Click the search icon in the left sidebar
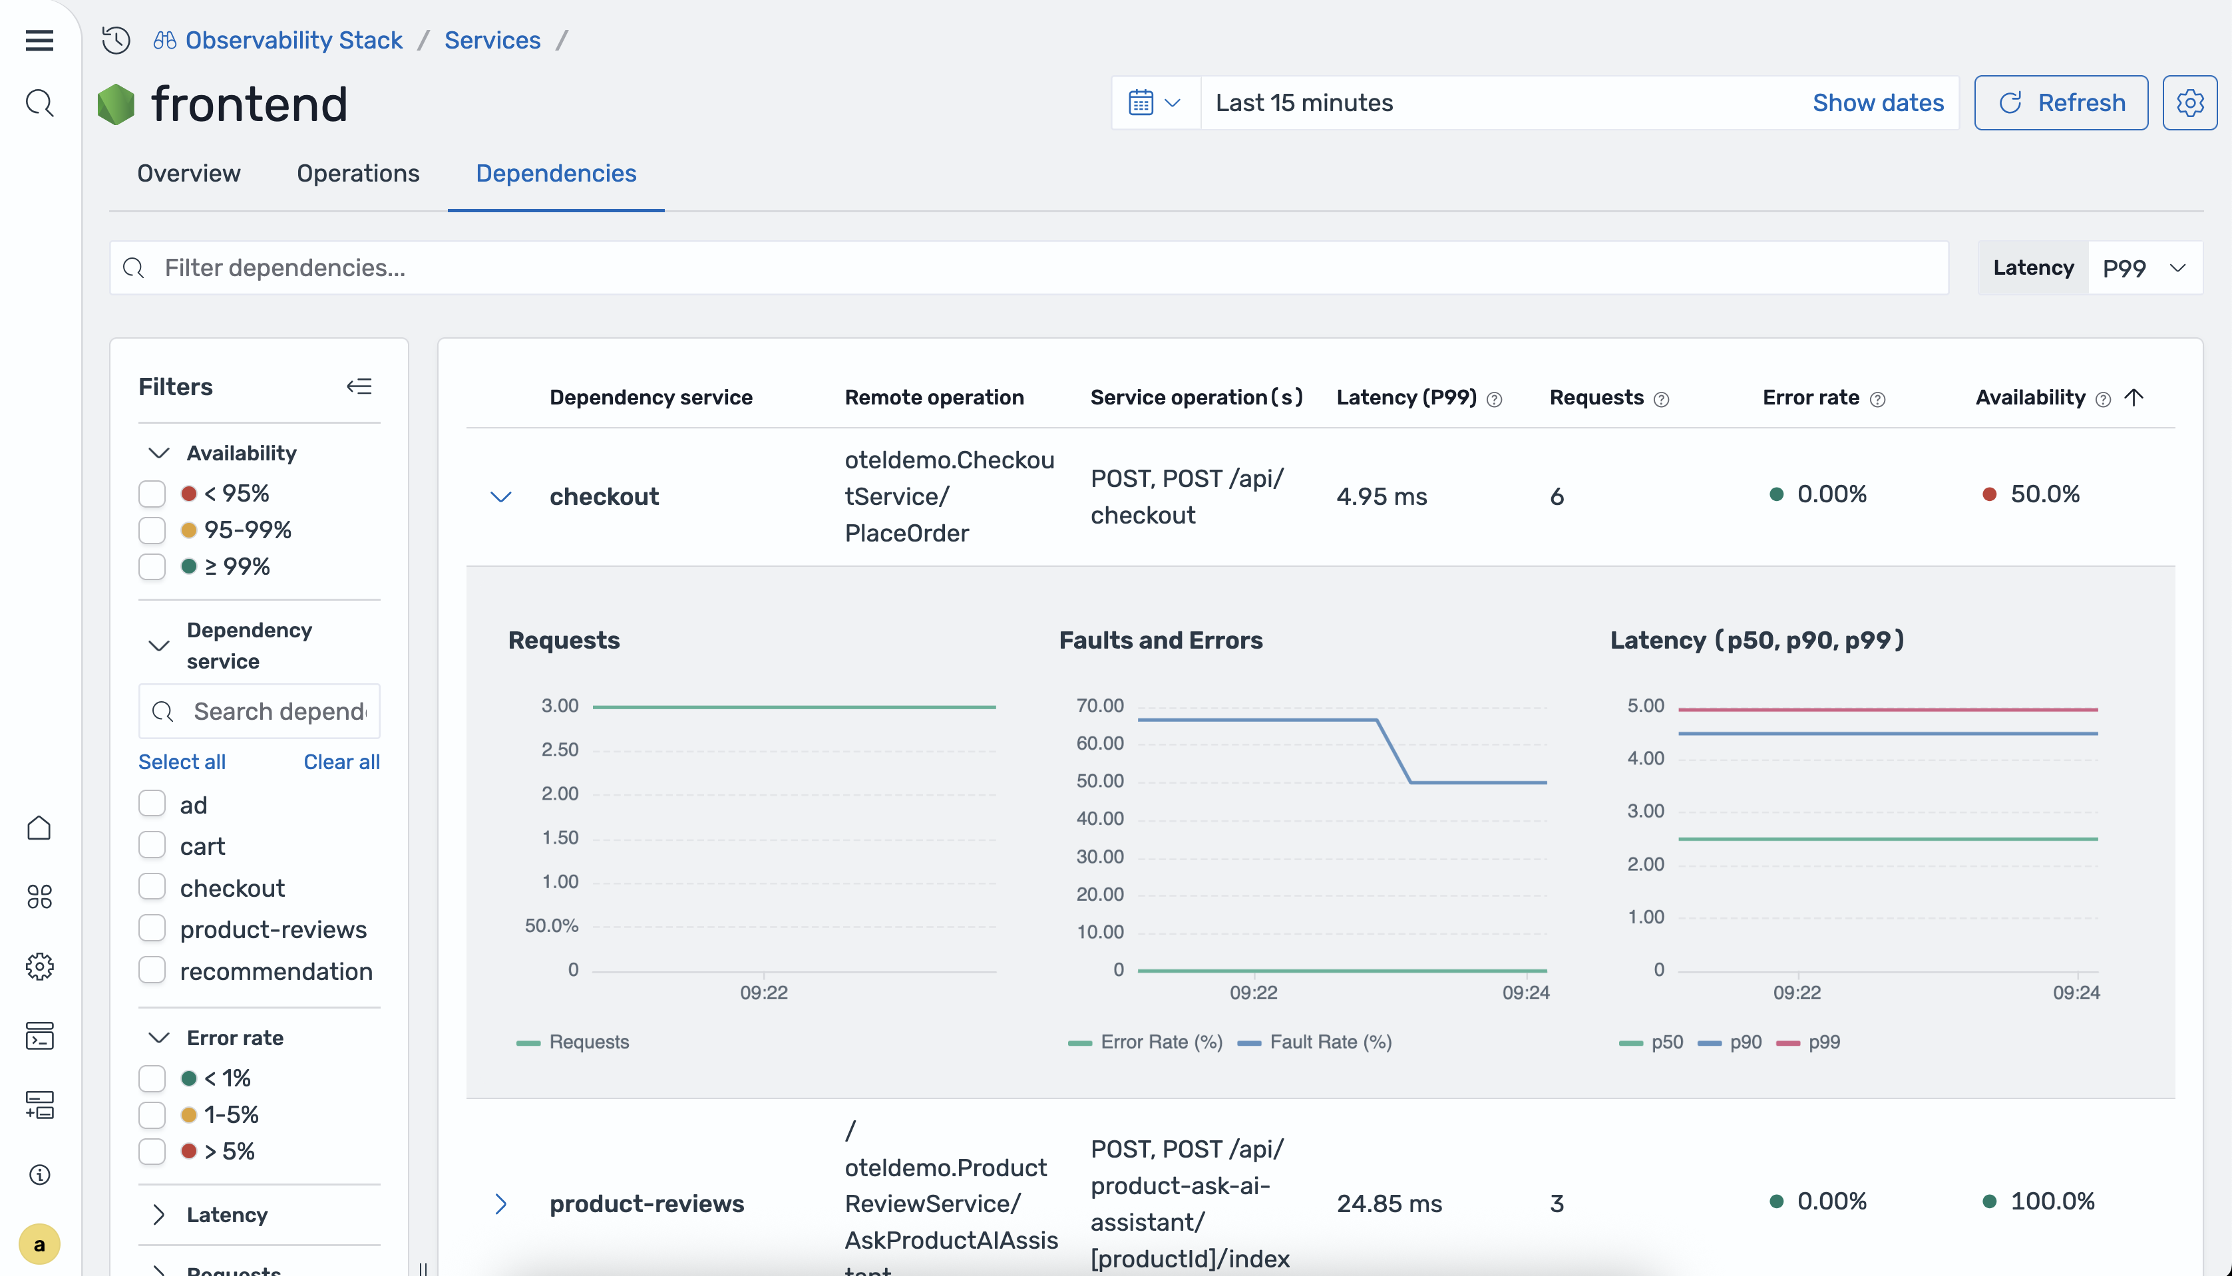Screen dimensions: 2232x1276 pos(39,102)
